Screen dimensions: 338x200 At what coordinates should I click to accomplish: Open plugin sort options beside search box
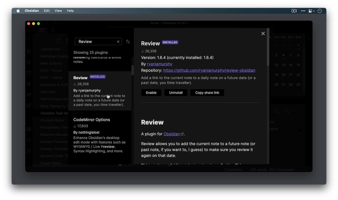128,42
